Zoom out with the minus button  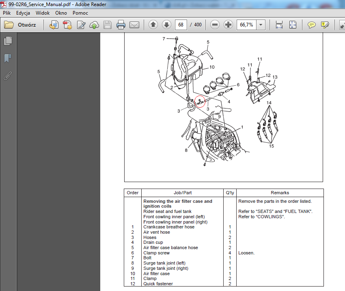[x=215, y=25]
